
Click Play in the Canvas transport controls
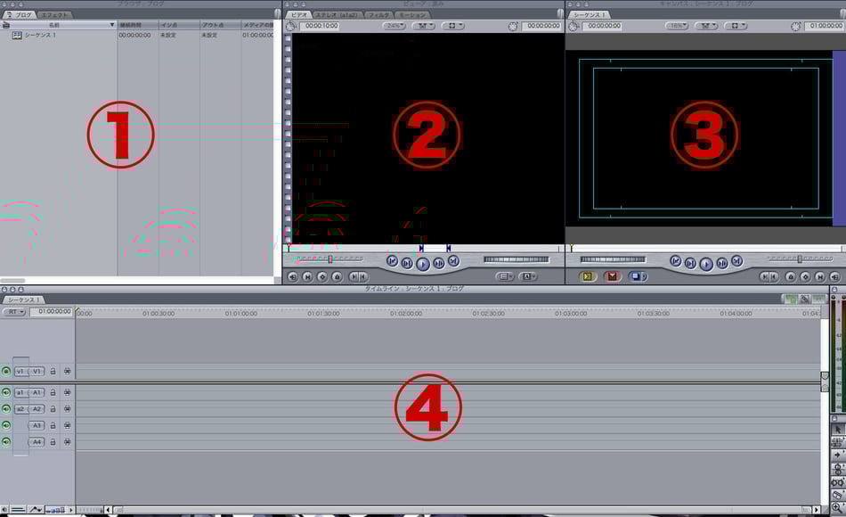[705, 264]
